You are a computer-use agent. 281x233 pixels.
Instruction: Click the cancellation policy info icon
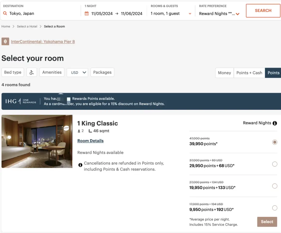pyautogui.click(x=80, y=165)
